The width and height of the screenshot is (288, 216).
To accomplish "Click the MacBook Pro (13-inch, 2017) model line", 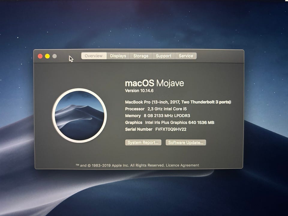I will point(178,102).
